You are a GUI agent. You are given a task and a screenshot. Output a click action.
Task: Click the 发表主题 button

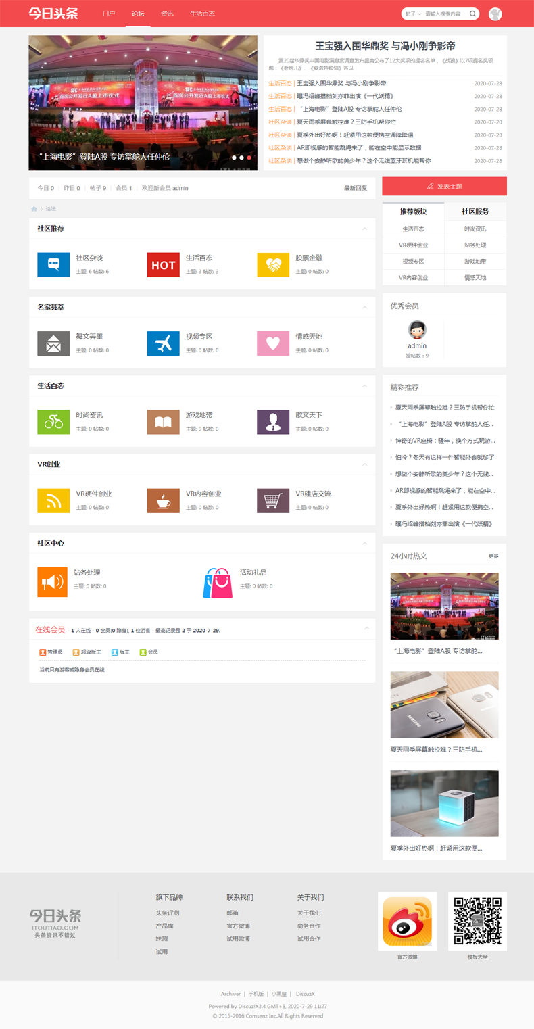coord(444,186)
